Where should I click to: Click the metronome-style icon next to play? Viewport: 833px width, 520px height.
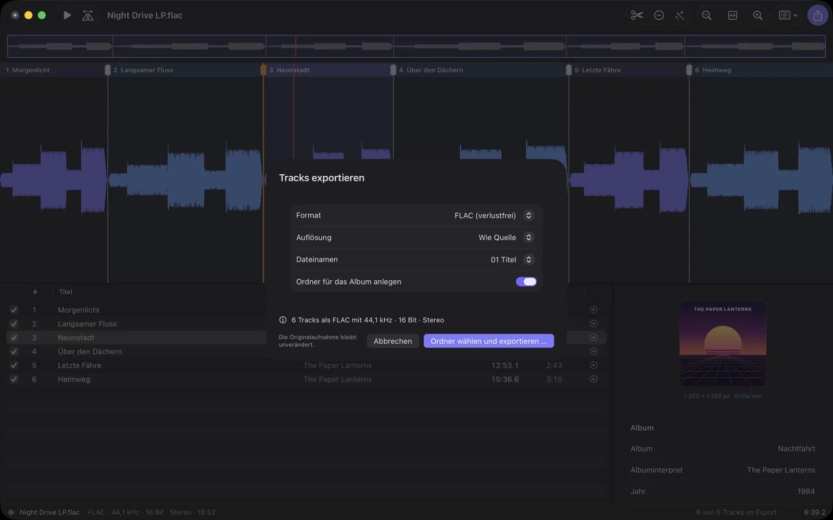(87, 16)
